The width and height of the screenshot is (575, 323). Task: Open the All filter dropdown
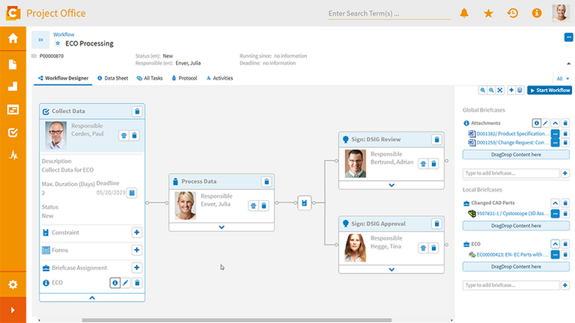(x=562, y=79)
